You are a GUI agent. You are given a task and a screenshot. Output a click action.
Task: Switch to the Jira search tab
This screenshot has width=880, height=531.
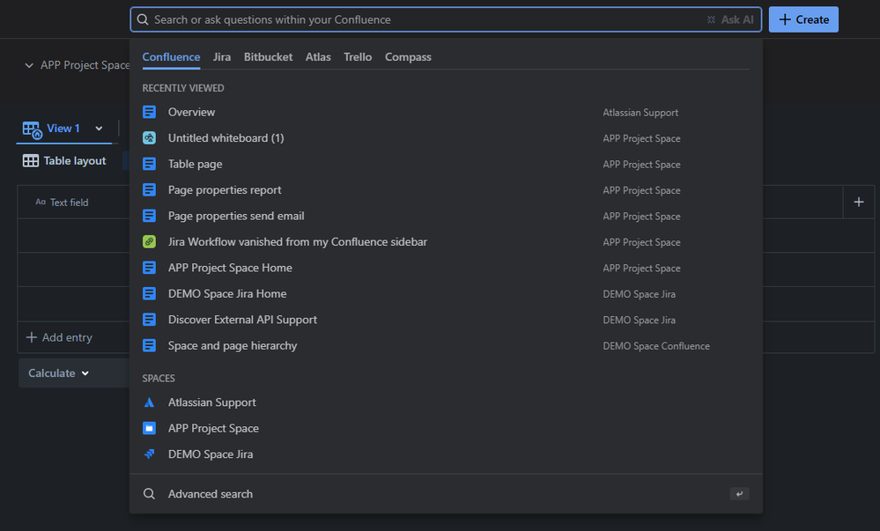222,57
